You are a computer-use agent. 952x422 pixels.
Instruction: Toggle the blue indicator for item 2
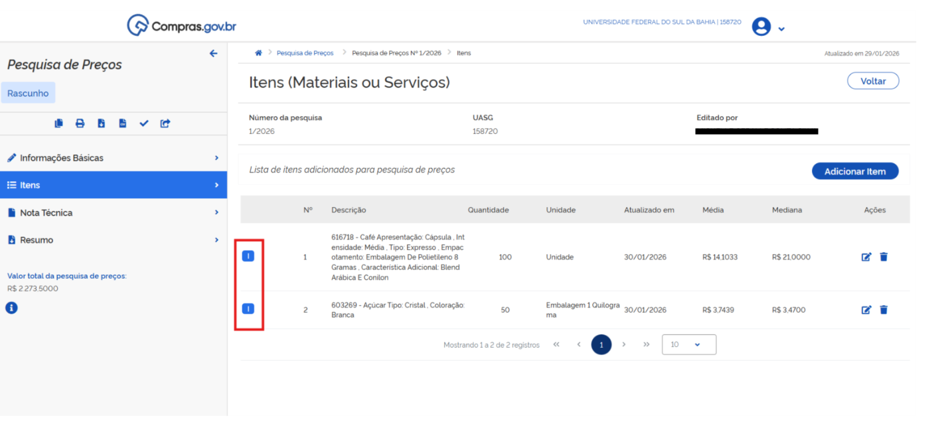coord(248,309)
